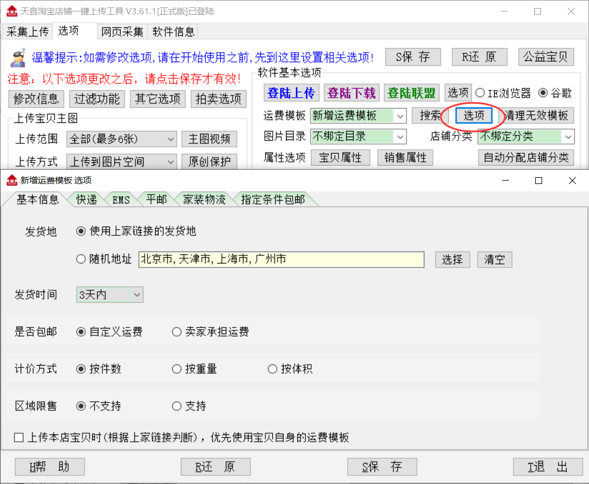This screenshot has height=484, width=589.
Task: Go to the 网页采集 tab
Action: 122,31
